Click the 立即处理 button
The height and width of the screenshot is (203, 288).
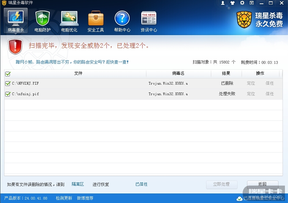point(221,184)
